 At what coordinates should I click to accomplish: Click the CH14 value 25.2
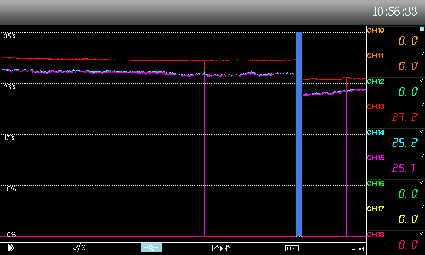click(405, 142)
